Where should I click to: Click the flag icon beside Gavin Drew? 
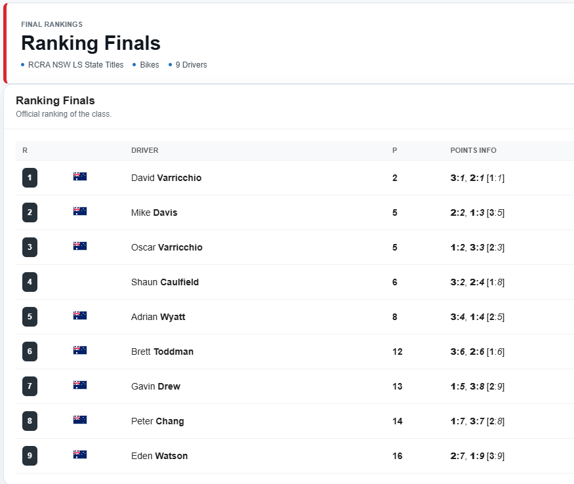[80, 385]
